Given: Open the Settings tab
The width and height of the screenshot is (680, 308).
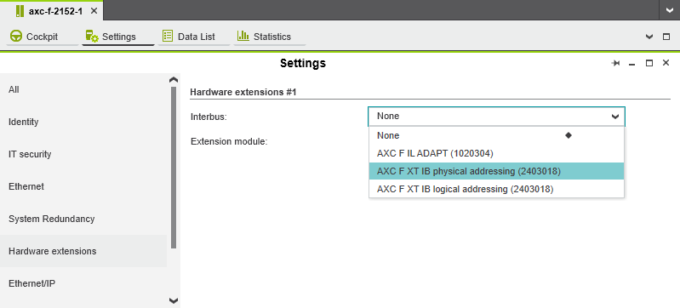Looking at the screenshot, I should click(x=118, y=37).
